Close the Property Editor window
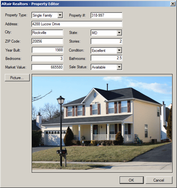The width and height of the screenshot is (177, 188). (x=173, y=4)
